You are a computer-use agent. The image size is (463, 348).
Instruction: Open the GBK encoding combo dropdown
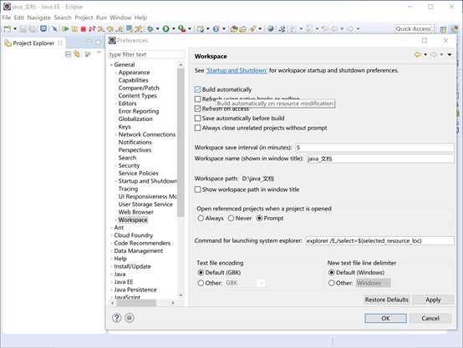pyautogui.click(x=261, y=283)
